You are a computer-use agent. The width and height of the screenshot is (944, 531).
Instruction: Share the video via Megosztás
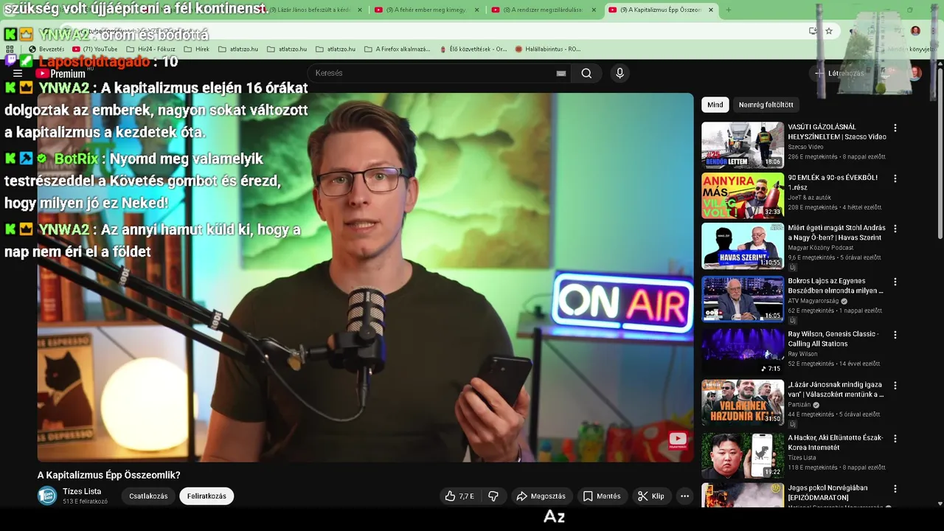click(541, 496)
